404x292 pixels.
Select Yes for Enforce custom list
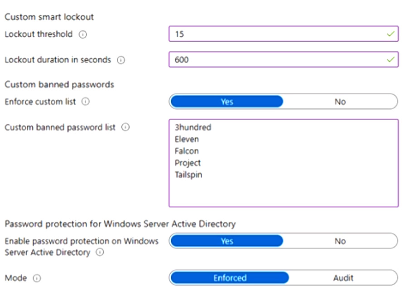point(226,102)
